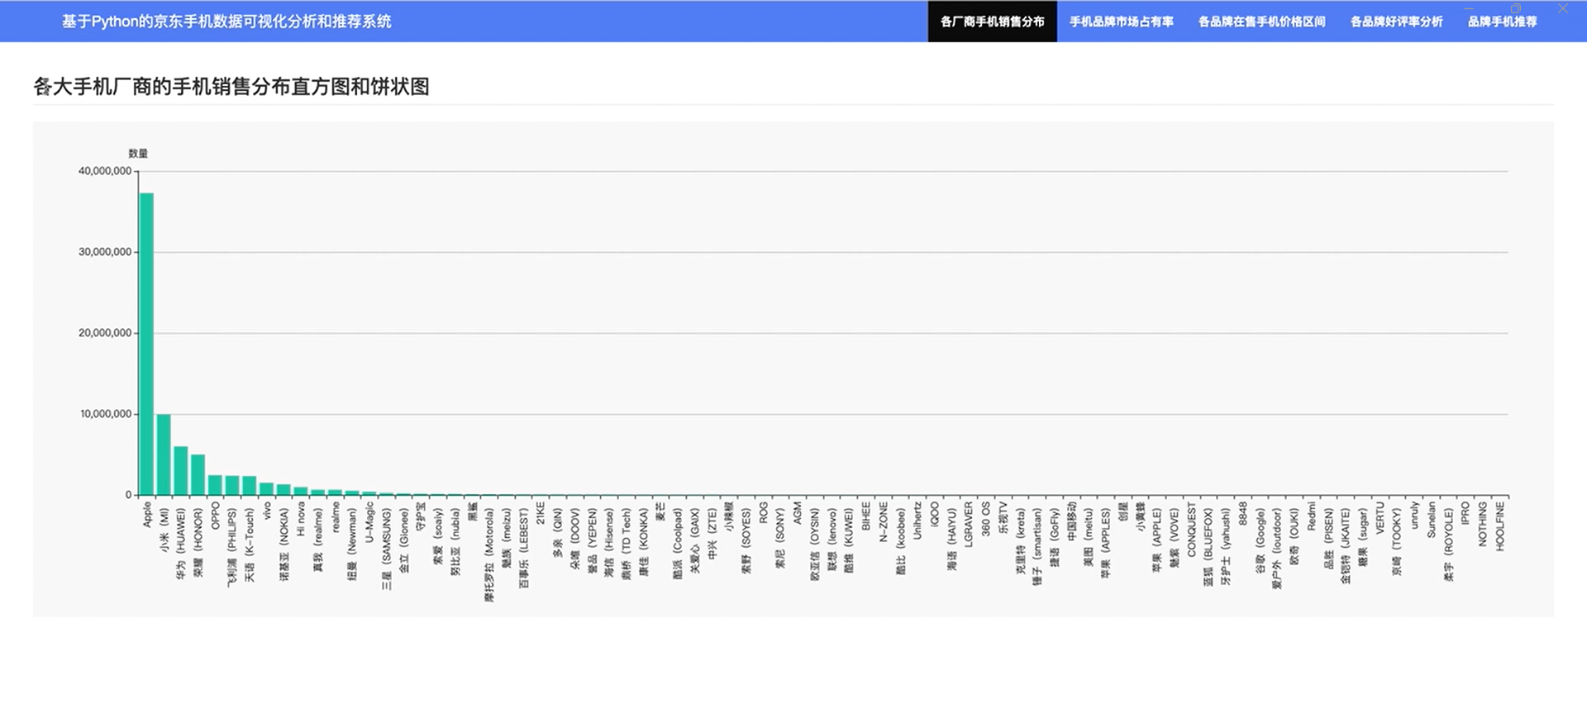Click the 飞利浦 (PHILIPS) x-axis label
Screen dimensions: 1587x704
pos(232,546)
